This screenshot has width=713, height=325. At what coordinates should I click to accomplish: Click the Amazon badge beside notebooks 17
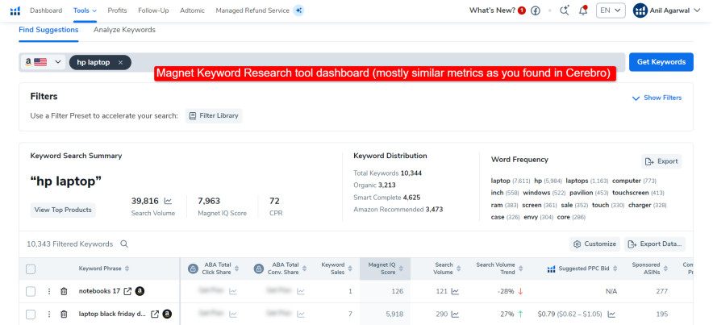click(x=140, y=291)
